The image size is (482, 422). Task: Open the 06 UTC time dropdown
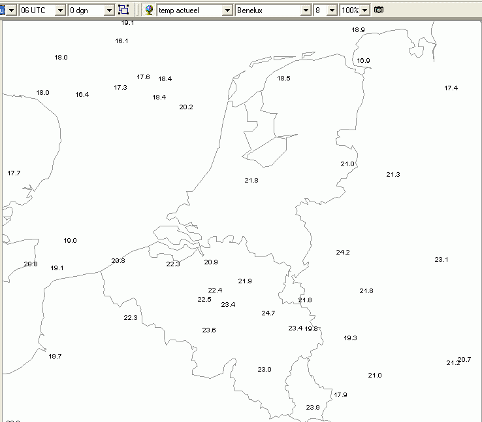point(60,10)
